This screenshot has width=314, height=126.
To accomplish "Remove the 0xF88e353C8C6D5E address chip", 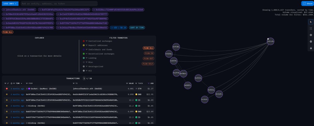I will (4, 14).
